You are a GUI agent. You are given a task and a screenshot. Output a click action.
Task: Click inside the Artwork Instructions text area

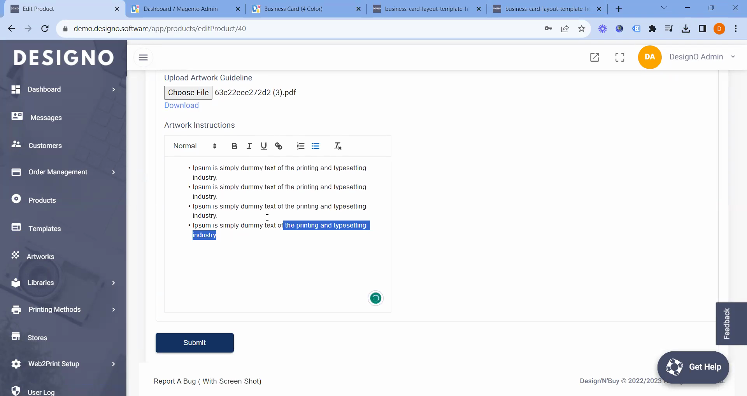(277, 268)
